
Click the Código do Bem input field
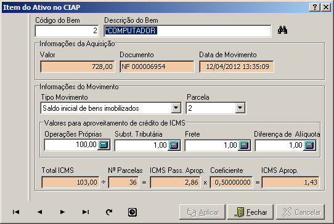click(67, 31)
